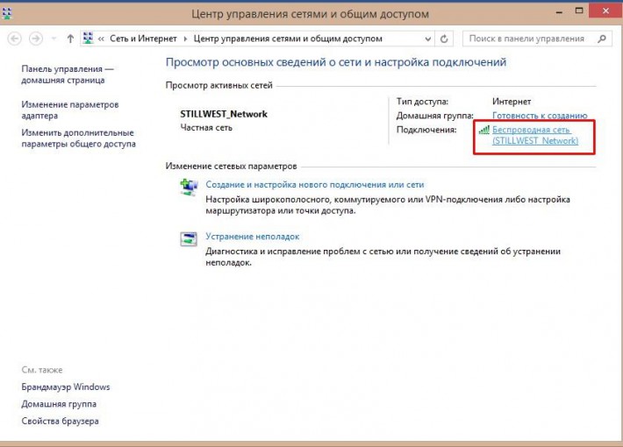Open Брандмауэр Windows
Image resolution: width=623 pixels, height=447 pixels.
[66, 387]
